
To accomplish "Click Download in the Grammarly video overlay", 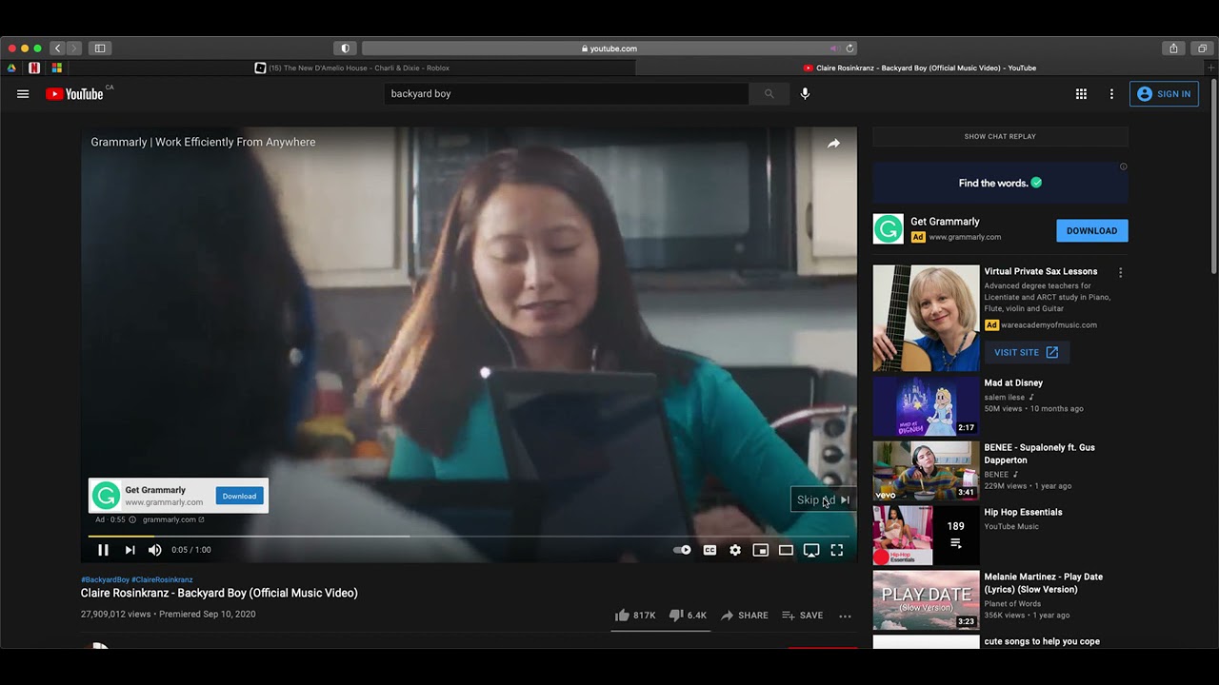I will click(x=239, y=496).
